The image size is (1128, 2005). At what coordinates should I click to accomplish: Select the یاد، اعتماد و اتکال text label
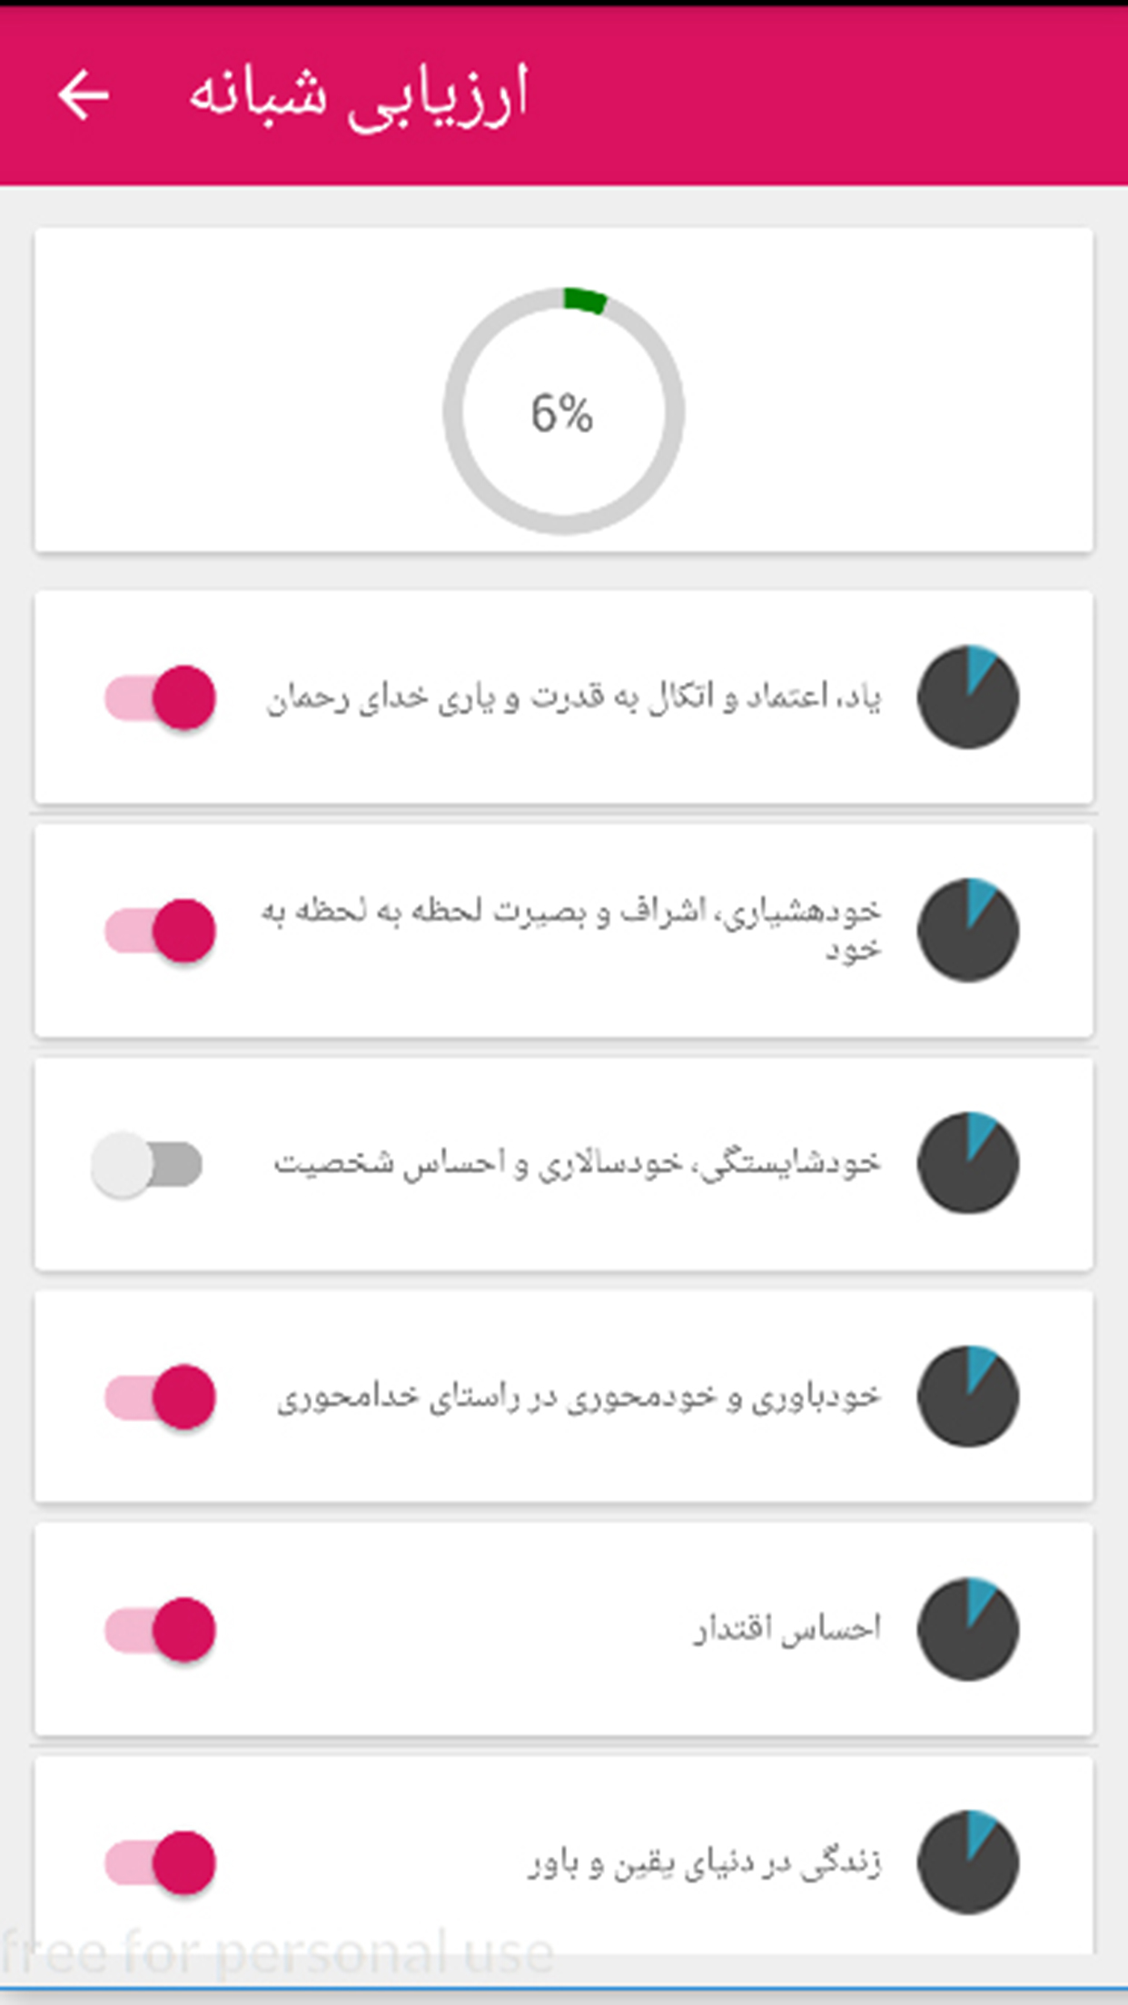(x=573, y=697)
